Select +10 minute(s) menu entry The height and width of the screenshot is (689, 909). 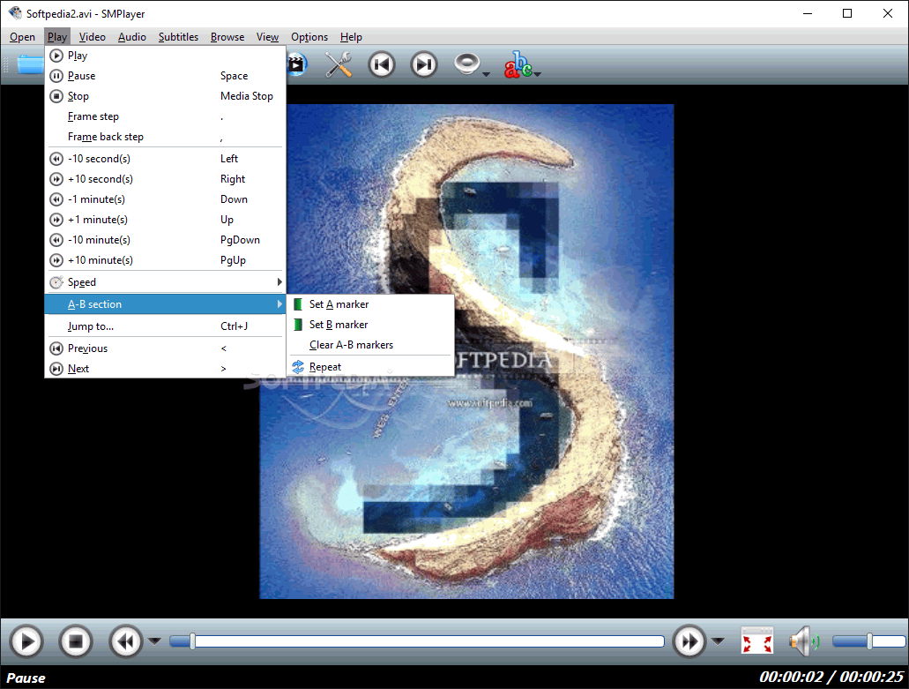coord(165,260)
